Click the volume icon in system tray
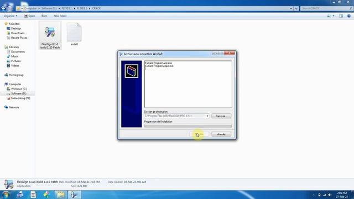Image resolution: width=354 pixels, height=199 pixels. coord(330,195)
